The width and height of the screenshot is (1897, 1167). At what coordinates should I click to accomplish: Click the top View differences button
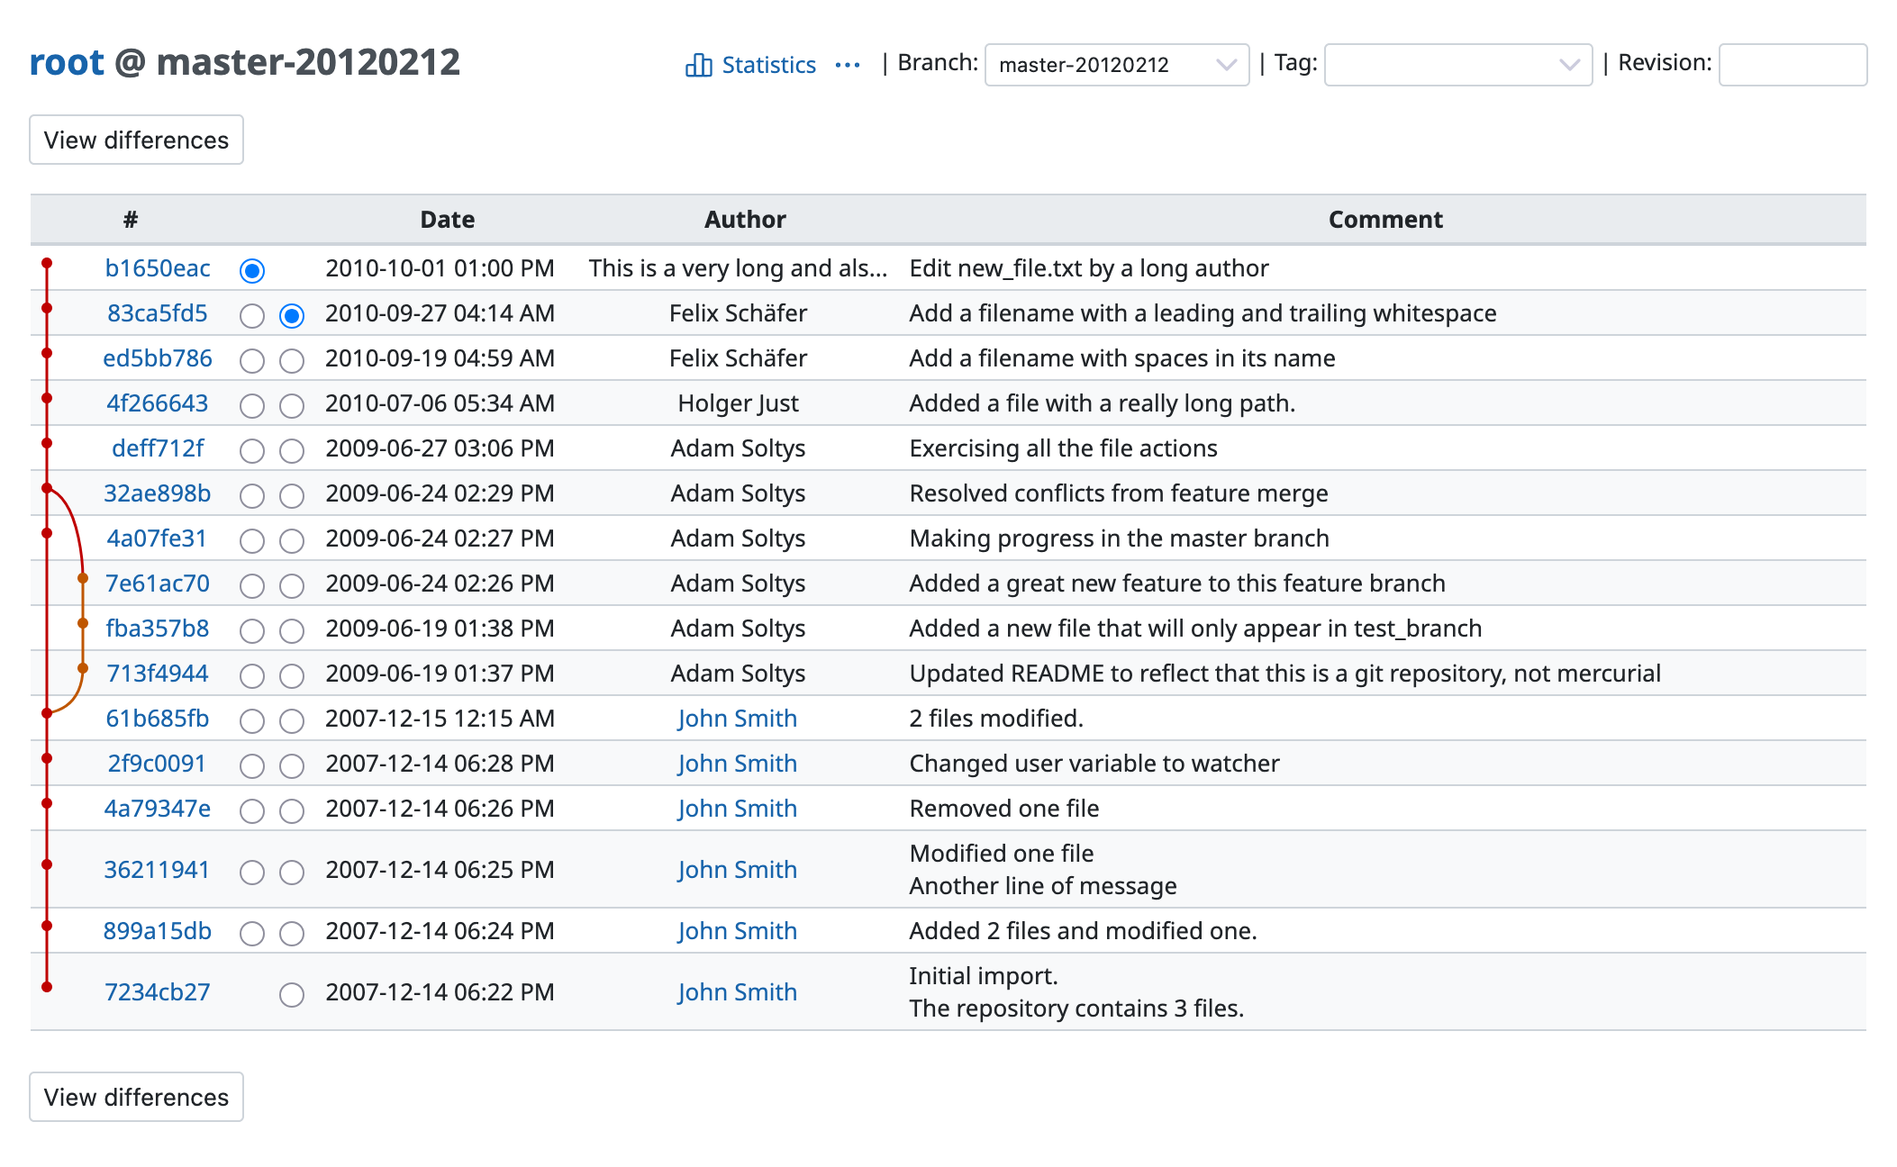(x=136, y=140)
